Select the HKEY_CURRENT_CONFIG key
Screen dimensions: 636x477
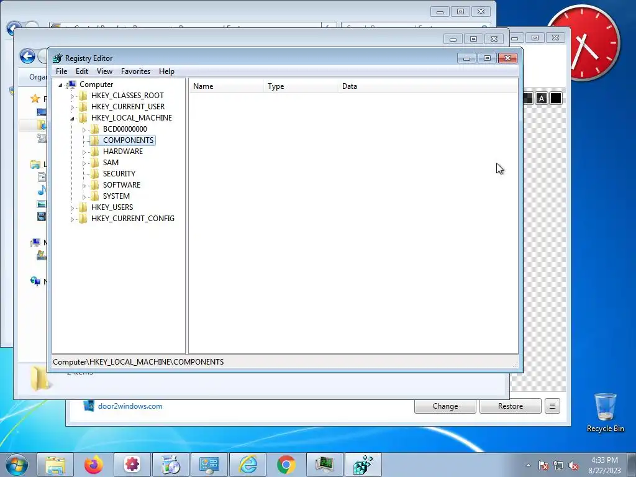click(133, 218)
